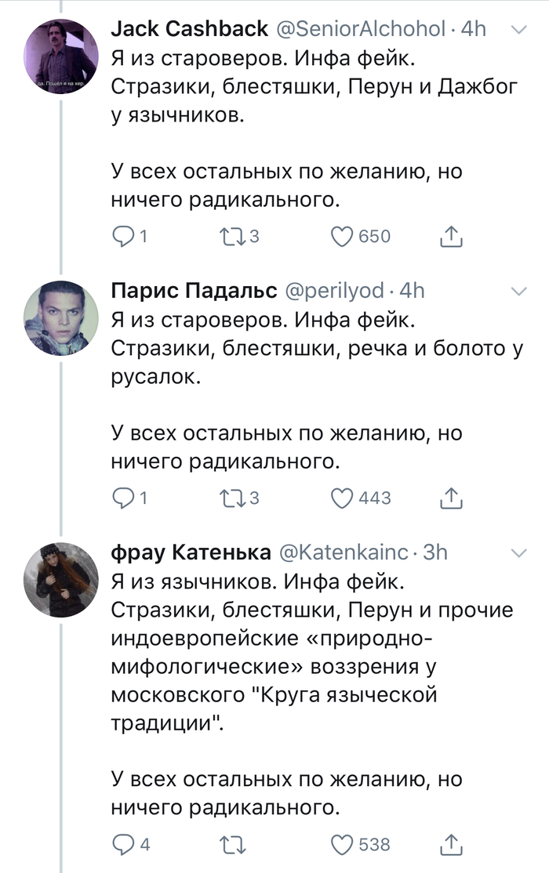549x873 pixels.
Task: Expand the menu arrow on Парис Падальс tweet
Action: 518,292
